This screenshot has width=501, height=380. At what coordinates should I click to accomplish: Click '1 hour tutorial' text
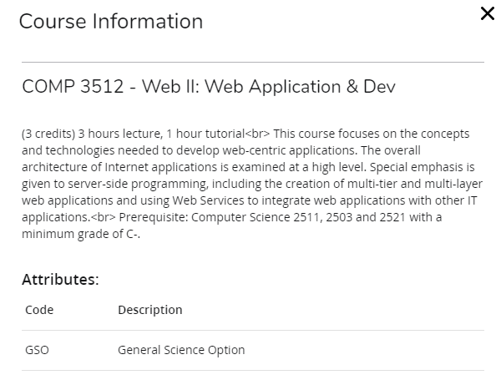(x=205, y=134)
